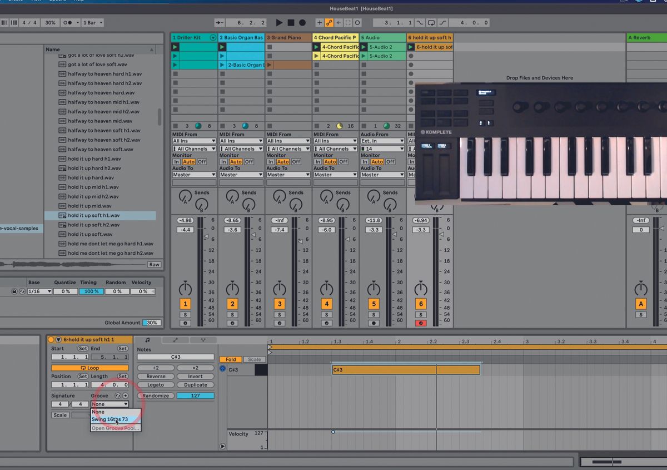The image size is (667, 470).
Task: Click the Legato button
Action: pos(156,385)
